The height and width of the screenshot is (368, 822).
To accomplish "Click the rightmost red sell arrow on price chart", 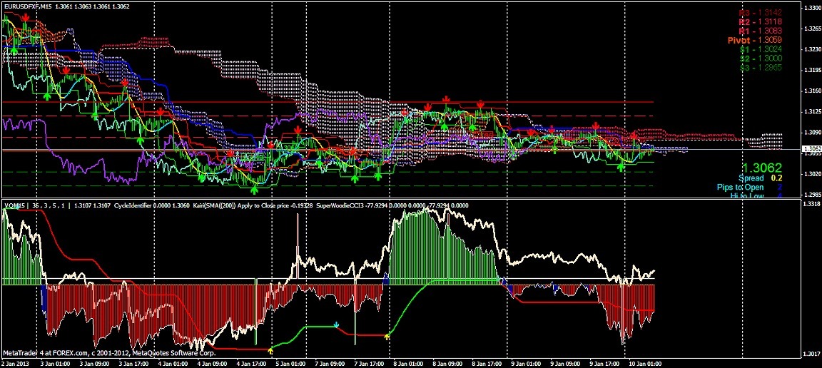I will (x=634, y=134).
